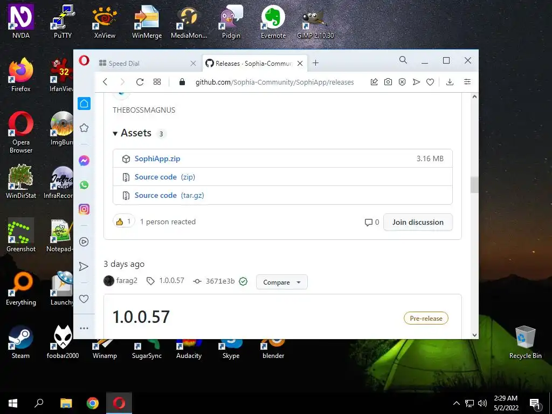
Task: Open Speed Dial grid icon in toolbar
Action: click(157, 82)
